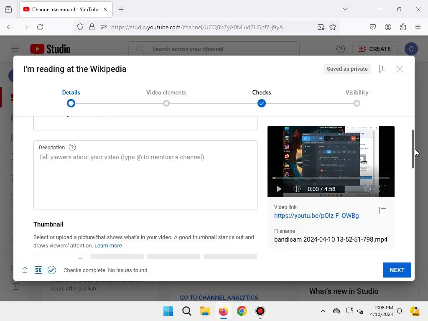Image resolution: width=428 pixels, height=321 pixels.
Task: Click the Details step circle marker
Action: (x=71, y=104)
